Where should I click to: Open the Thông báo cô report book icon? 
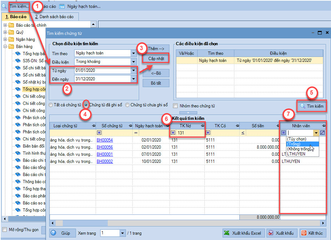[x=18, y=182]
